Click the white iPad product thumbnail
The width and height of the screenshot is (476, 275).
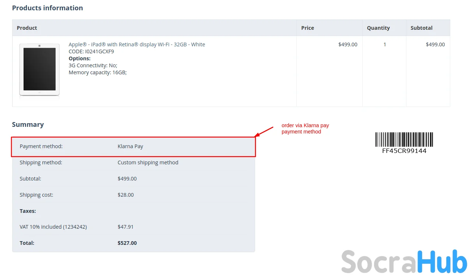39,70
